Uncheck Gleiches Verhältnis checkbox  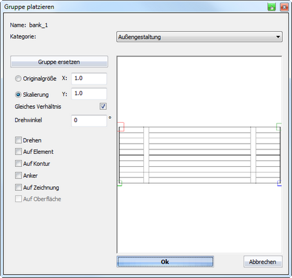pyautogui.click(x=103, y=107)
